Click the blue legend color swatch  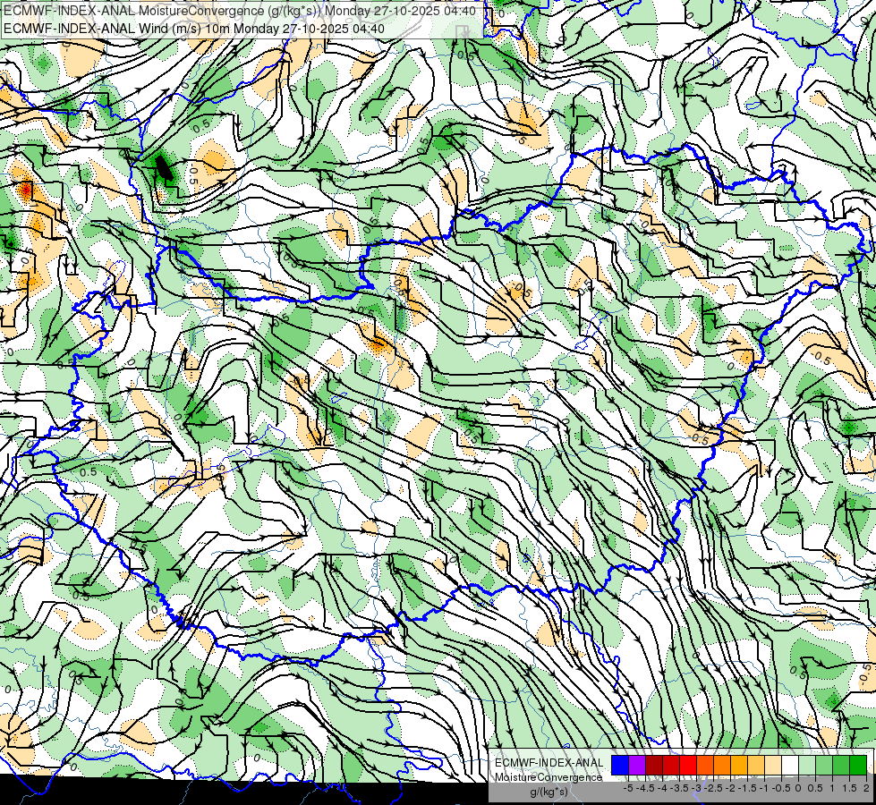620,765
